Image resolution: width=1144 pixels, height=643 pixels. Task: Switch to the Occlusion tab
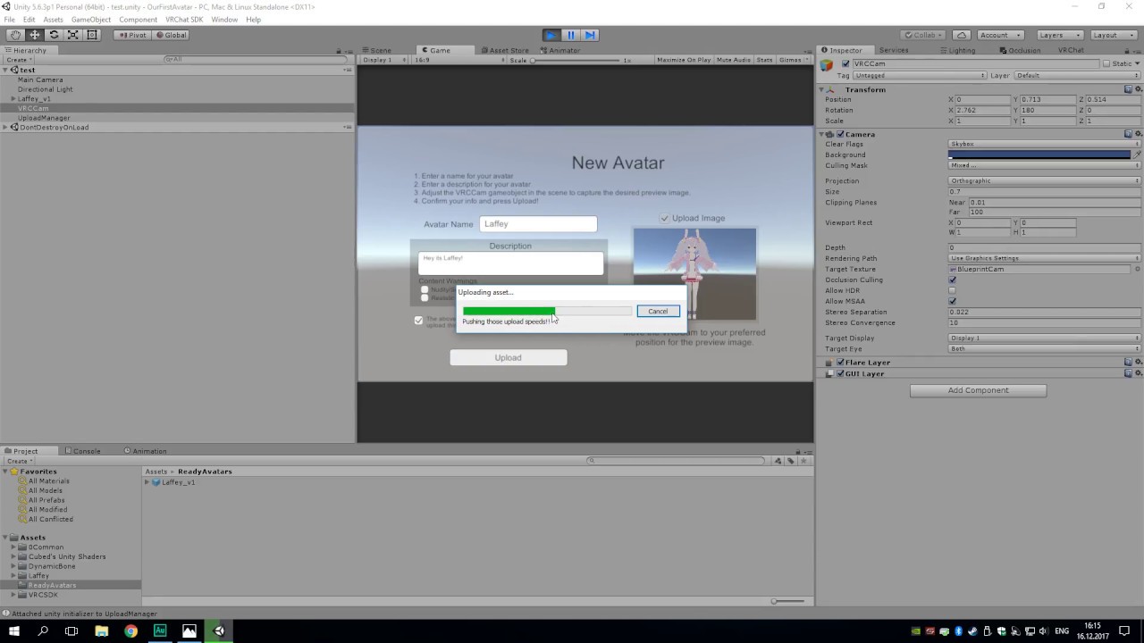[1021, 50]
